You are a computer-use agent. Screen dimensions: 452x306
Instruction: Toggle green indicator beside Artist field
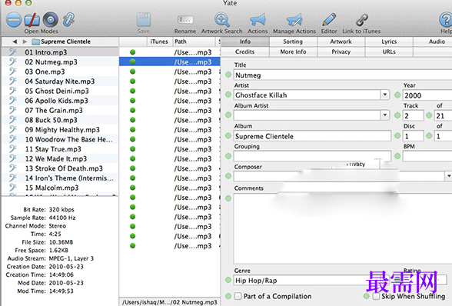pos(228,95)
